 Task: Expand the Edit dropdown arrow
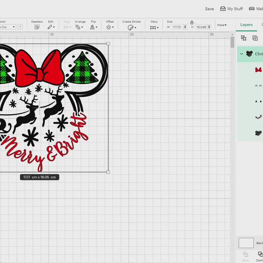(54, 27)
